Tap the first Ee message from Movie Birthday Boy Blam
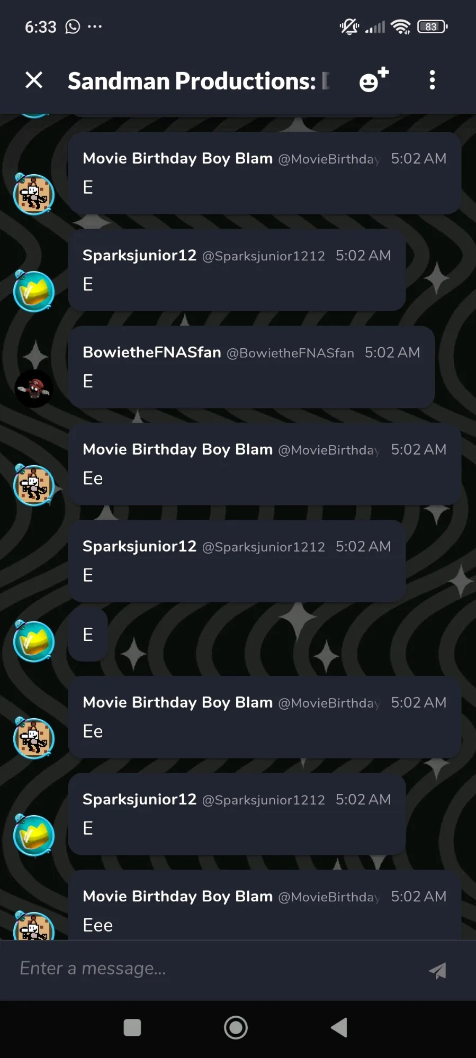This screenshot has height=1058, width=476. pyautogui.click(x=93, y=478)
